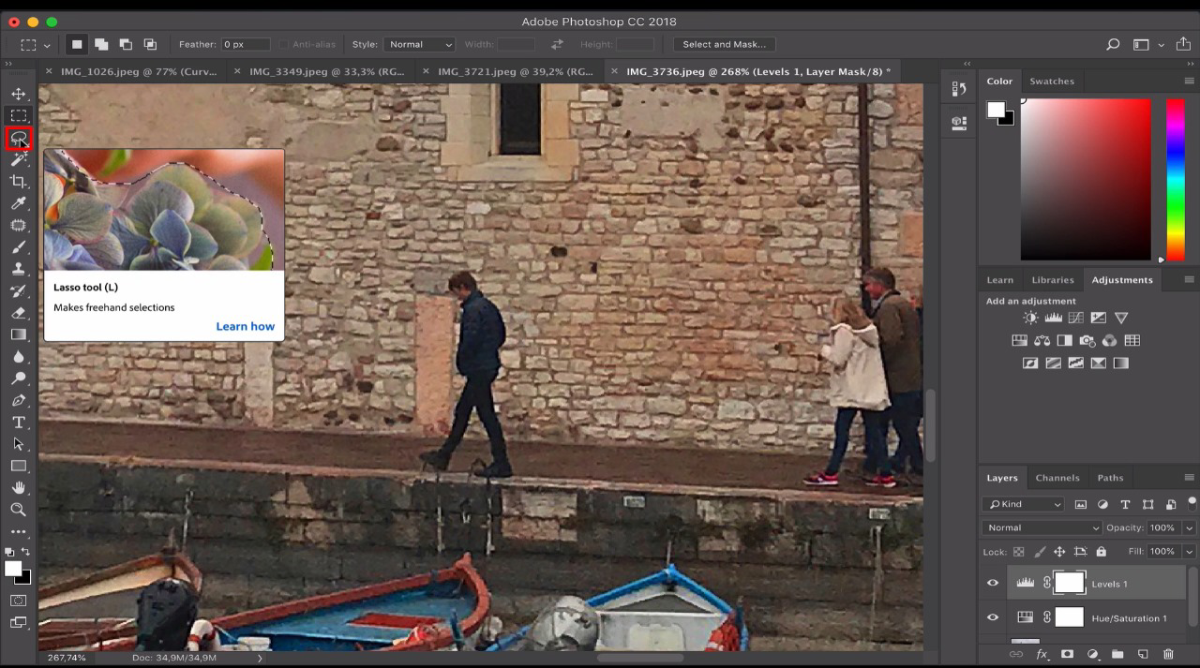Open the Layers panel options menu

click(x=1189, y=478)
